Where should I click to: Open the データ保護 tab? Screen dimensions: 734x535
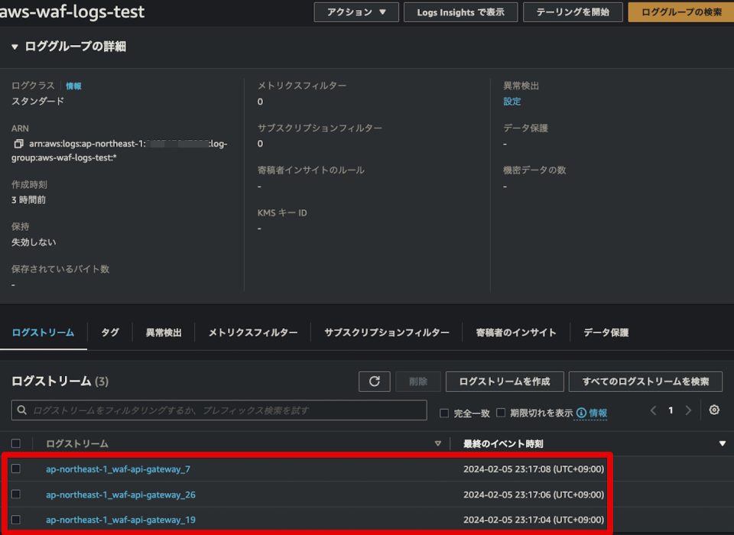coord(606,332)
